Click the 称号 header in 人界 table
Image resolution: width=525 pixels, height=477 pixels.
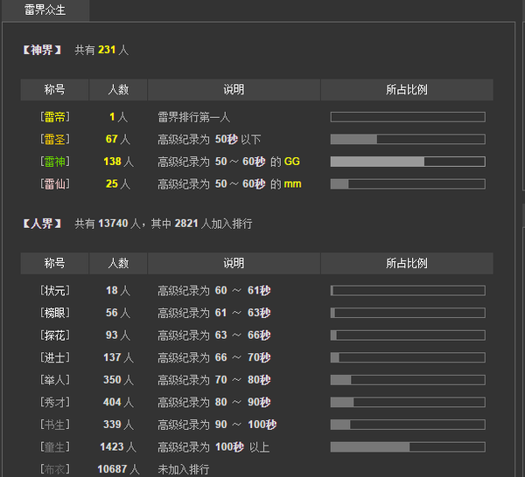tap(54, 264)
